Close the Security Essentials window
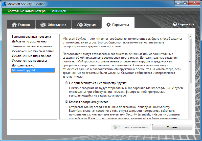Screen dimensions: 202x141 tap(194, 3)
